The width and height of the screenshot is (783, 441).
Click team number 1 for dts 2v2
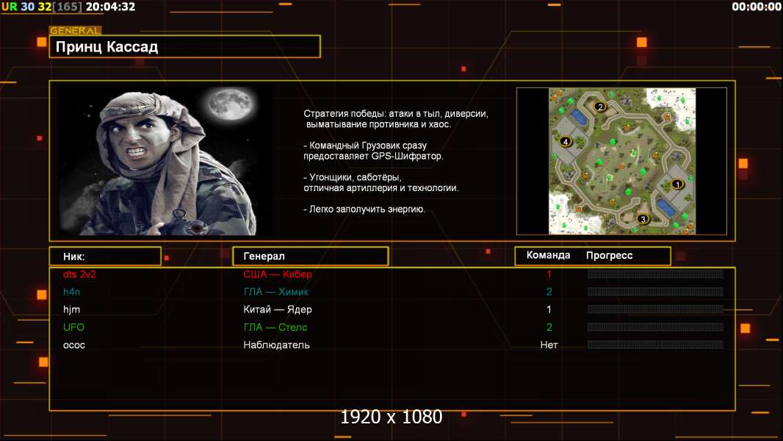[549, 274]
